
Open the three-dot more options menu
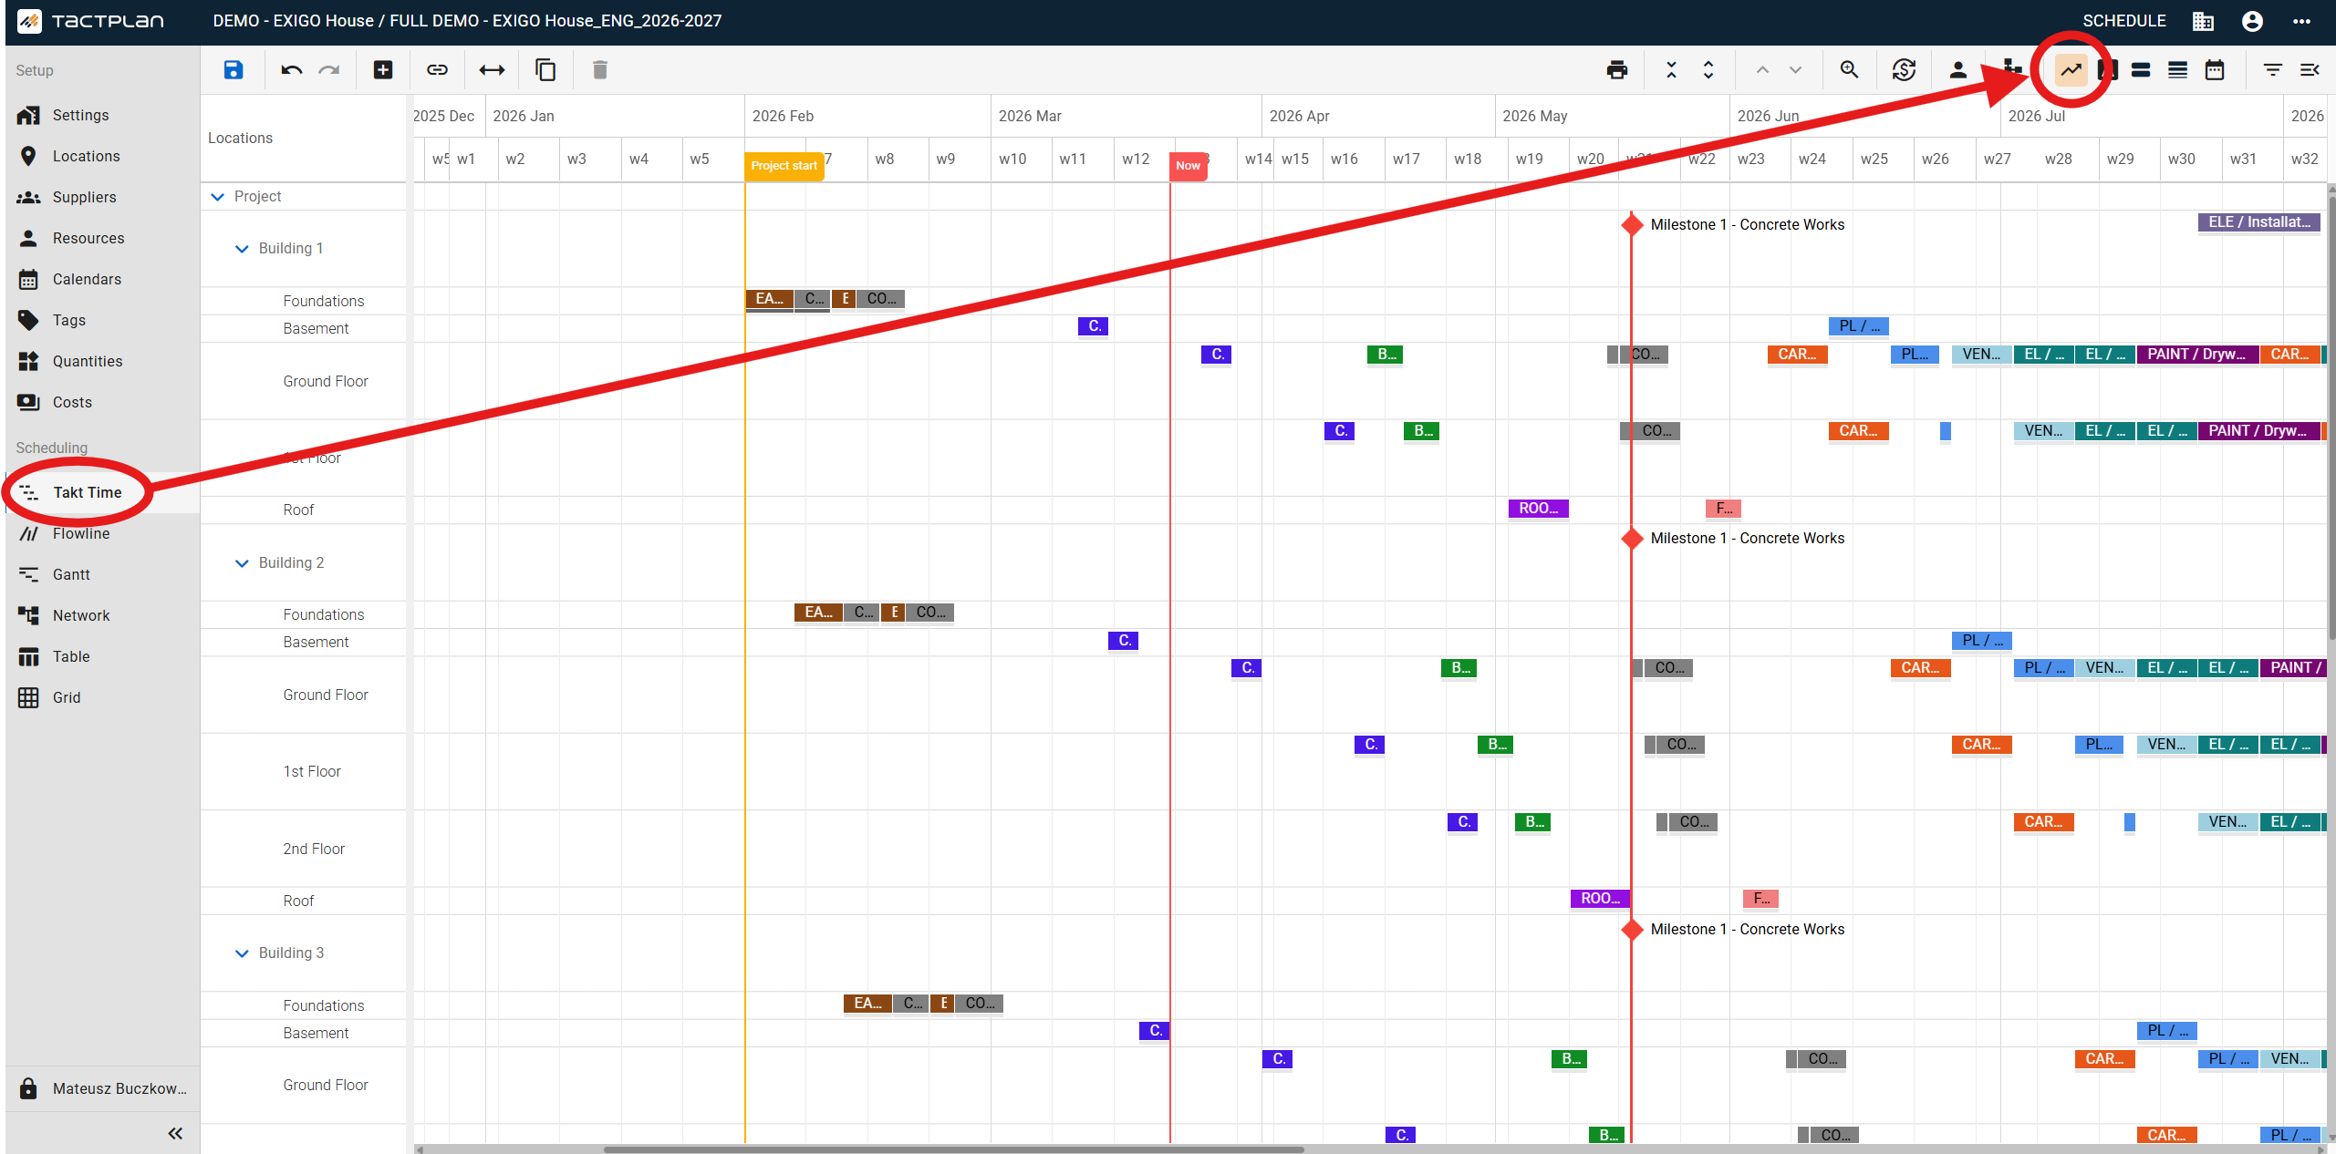coord(2301,21)
